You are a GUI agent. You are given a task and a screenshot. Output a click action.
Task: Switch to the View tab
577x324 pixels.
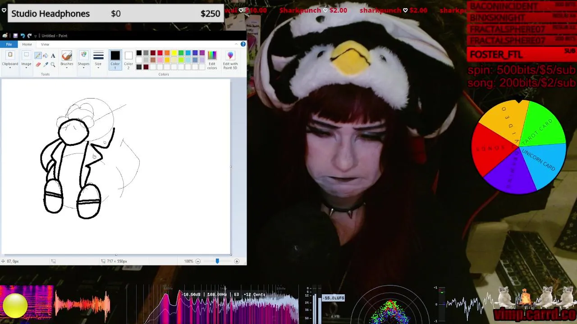45,44
